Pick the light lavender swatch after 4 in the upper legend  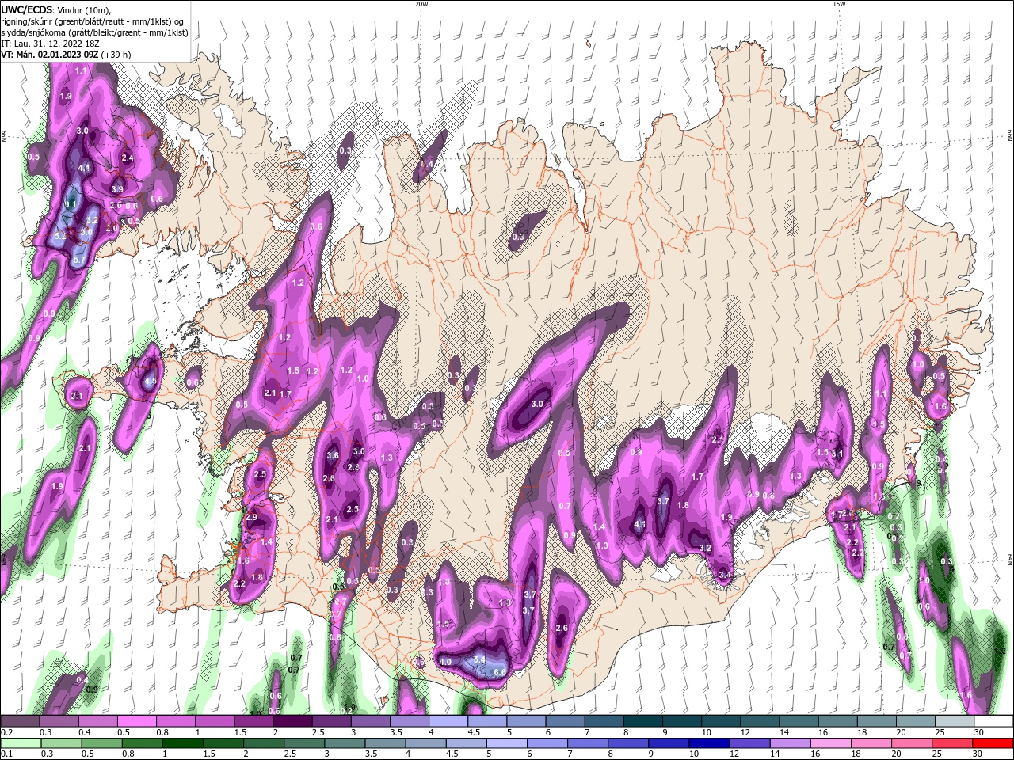pos(448,721)
